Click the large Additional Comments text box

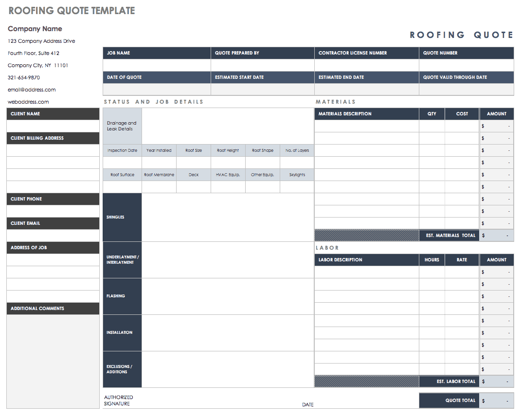coord(53,360)
